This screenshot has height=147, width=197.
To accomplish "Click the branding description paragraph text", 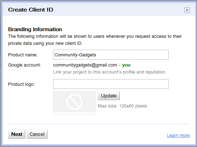I will coord(95,40).
